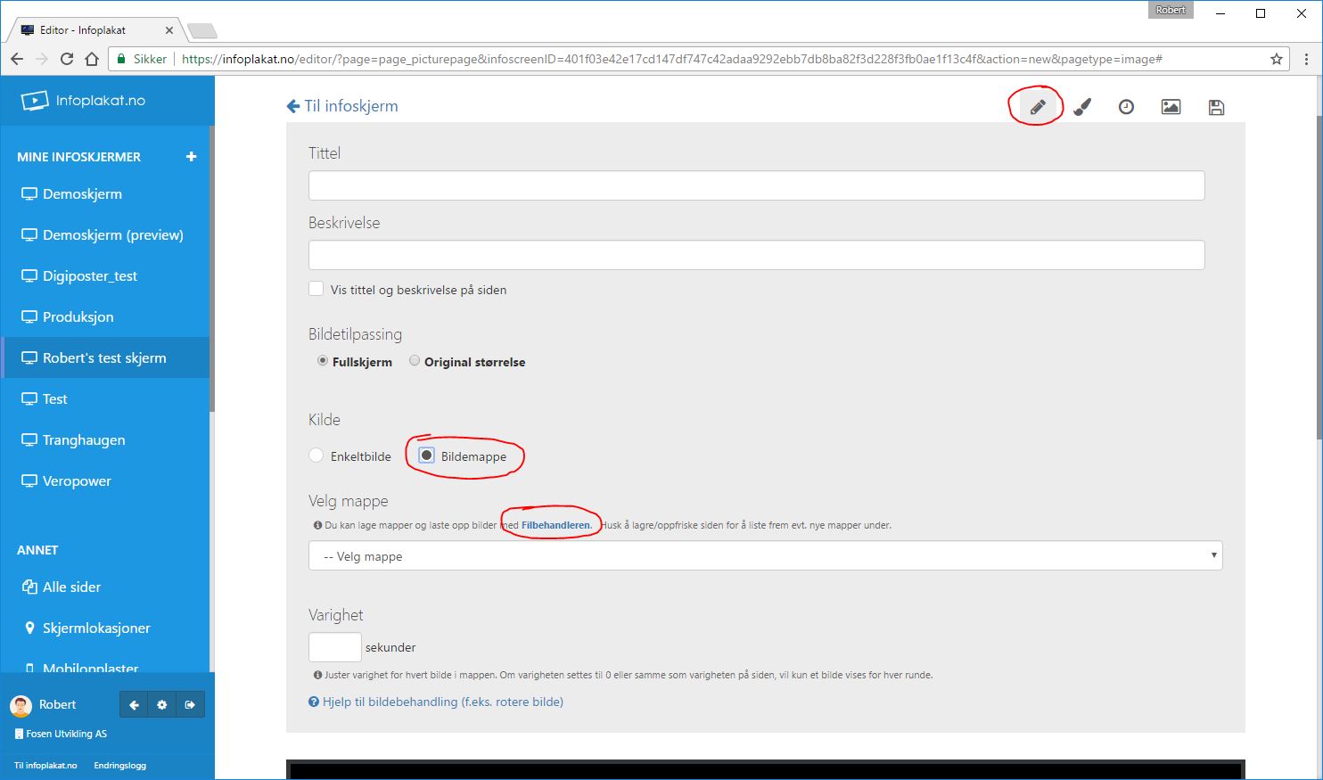Expand the Velg mappe dropdown
Screen dimensions: 1323x780
click(765, 555)
